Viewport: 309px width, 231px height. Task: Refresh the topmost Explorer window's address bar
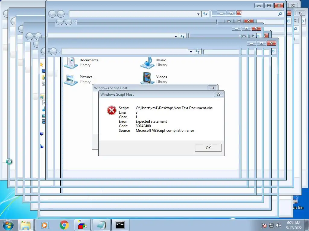tap(205, 14)
